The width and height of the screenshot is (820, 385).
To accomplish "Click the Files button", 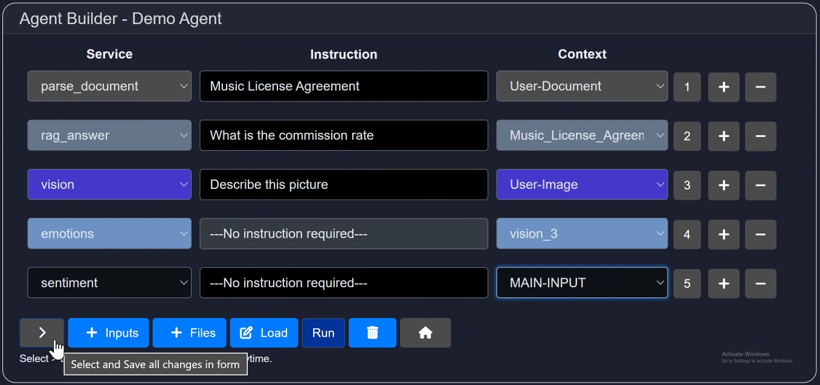I will click(189, 332).
